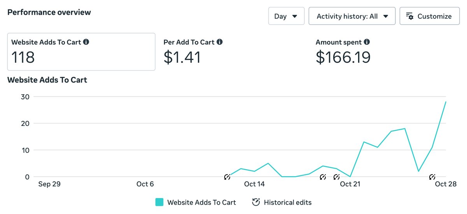Click the Website Adds To Cart legend label
The image size is (467, 214).
(202, 202)
